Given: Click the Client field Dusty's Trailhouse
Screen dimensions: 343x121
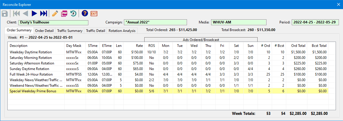Looking at the screenshot, I should (x=53, y=22).
